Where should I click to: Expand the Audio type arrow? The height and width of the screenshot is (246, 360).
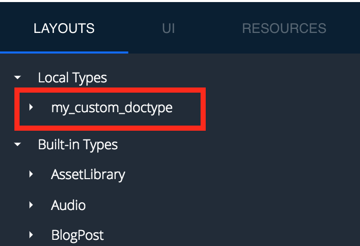coord(31,205)
